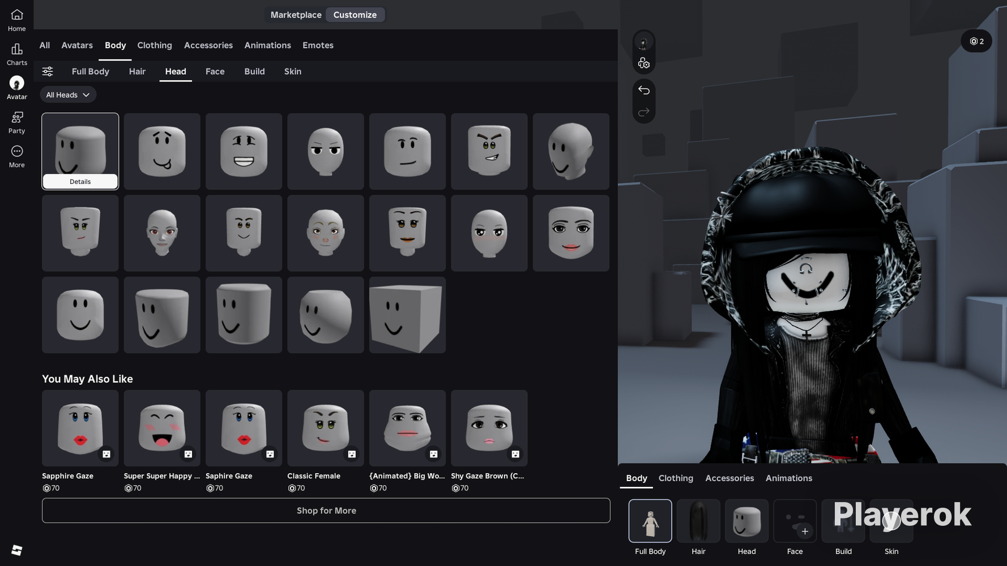Switch to the Marketplace view
Viewport: 1007px width, 566px height.
[296, 15]
